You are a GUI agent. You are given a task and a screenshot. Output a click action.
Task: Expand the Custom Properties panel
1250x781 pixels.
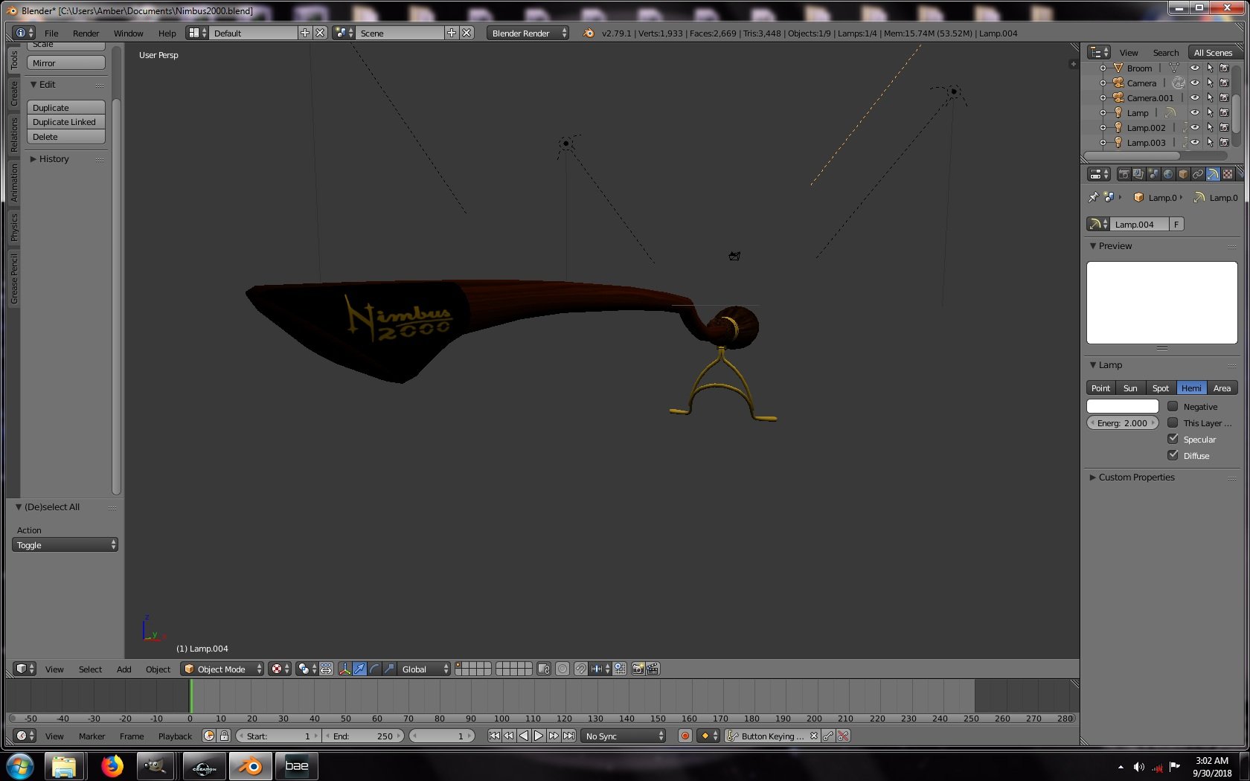tap(1136, 477)
